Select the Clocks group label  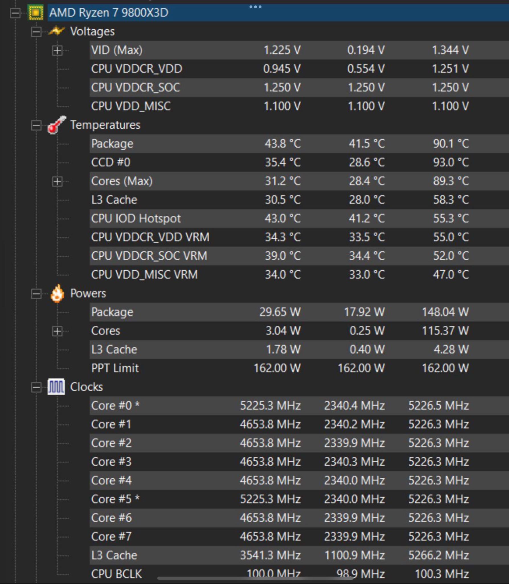coord(86,387)
